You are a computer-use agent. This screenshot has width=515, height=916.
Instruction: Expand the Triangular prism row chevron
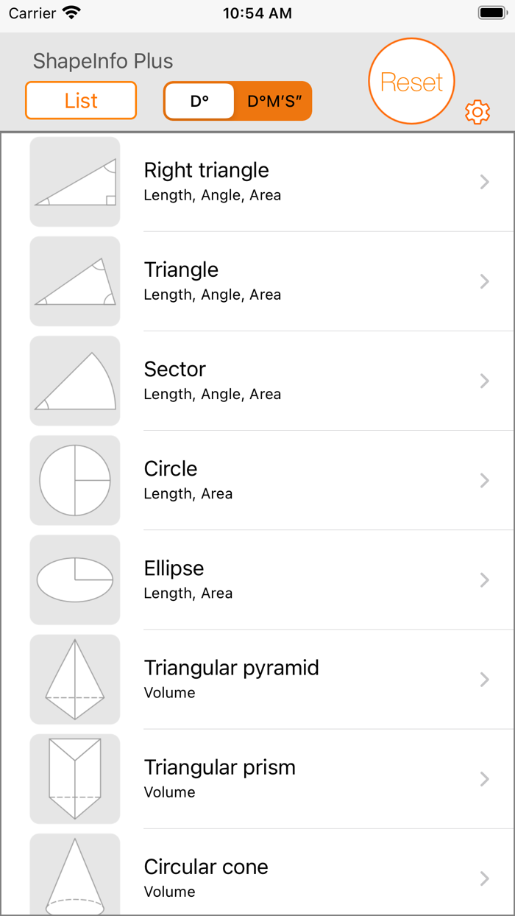484,778
